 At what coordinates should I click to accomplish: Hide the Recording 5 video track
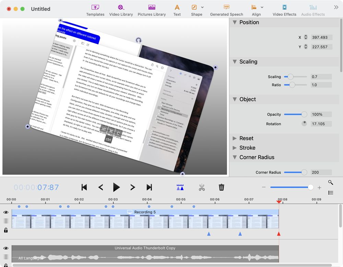(6, 212)
